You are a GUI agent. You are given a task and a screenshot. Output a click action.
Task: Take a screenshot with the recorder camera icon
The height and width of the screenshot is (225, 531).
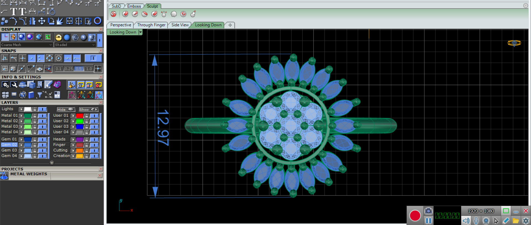click(428, 211)
